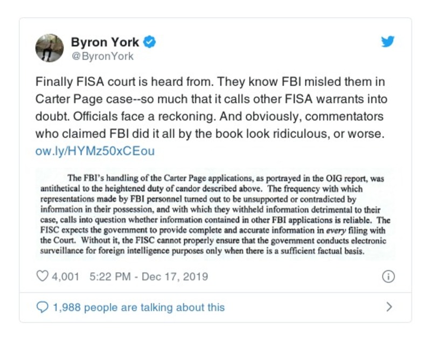Image resolution: width=431 pixels, height=341 pixels.
Task: Open "1,988 people are talking about this"
Action: tap(138, 307)
